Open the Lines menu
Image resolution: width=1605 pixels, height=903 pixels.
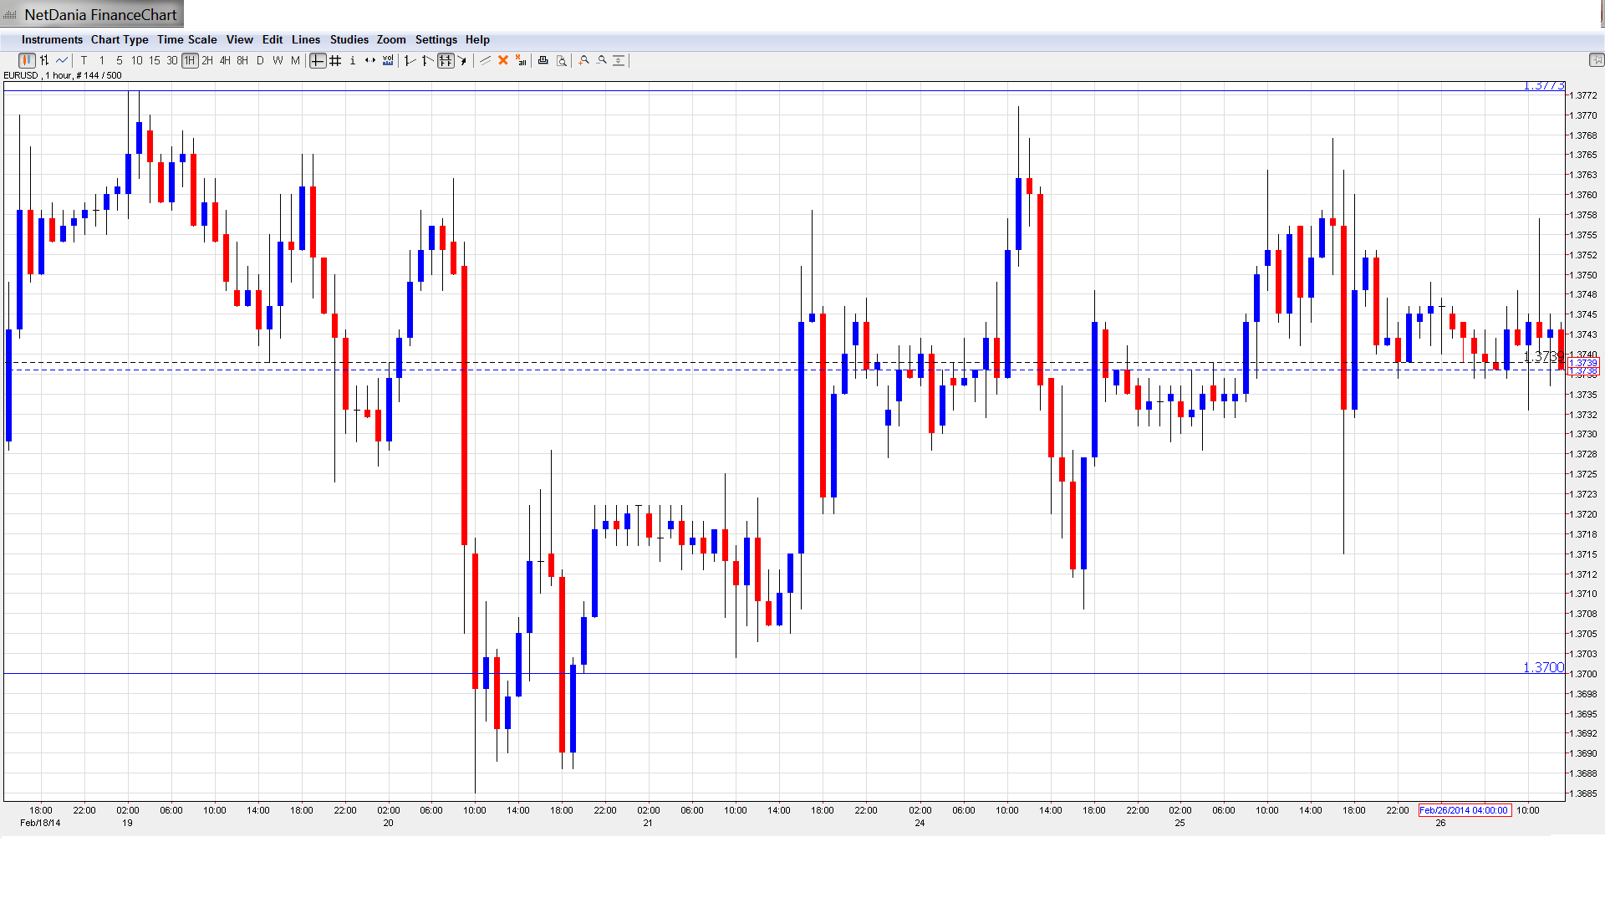click(305, 39)
